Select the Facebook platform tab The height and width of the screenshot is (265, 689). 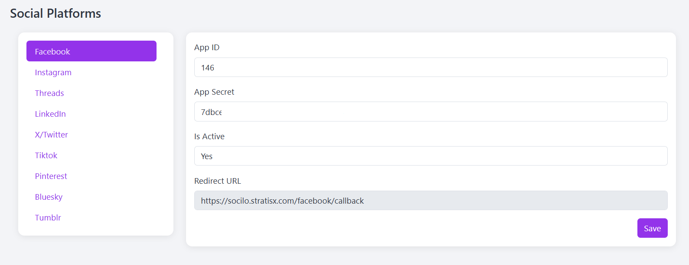(x=91, y=51)
